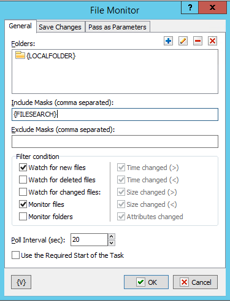Check Use the Required Start of the Task
Screen dimensions: 230x302
click(15, 255)
